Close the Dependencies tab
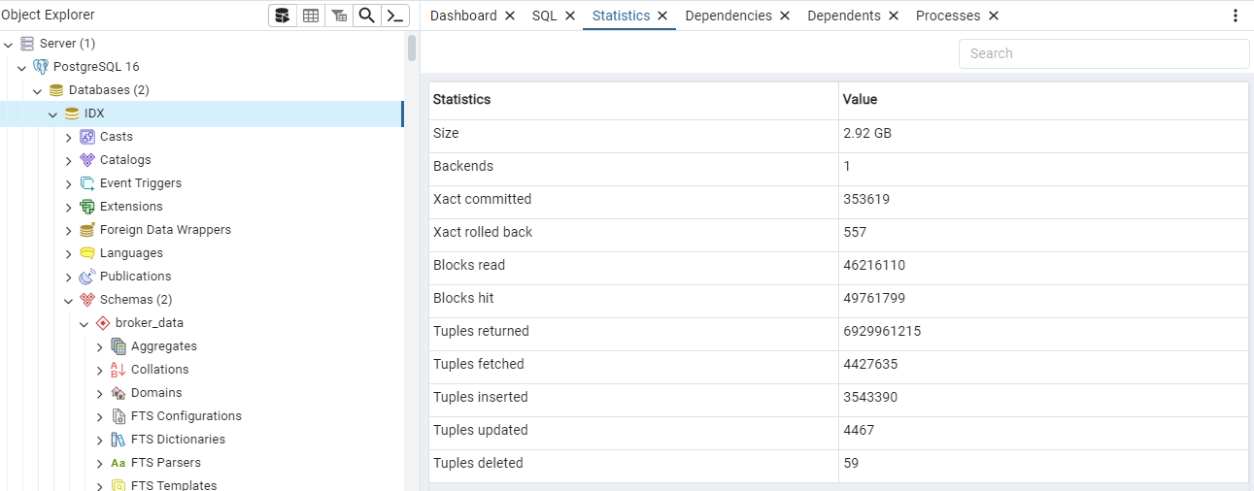 785,16
